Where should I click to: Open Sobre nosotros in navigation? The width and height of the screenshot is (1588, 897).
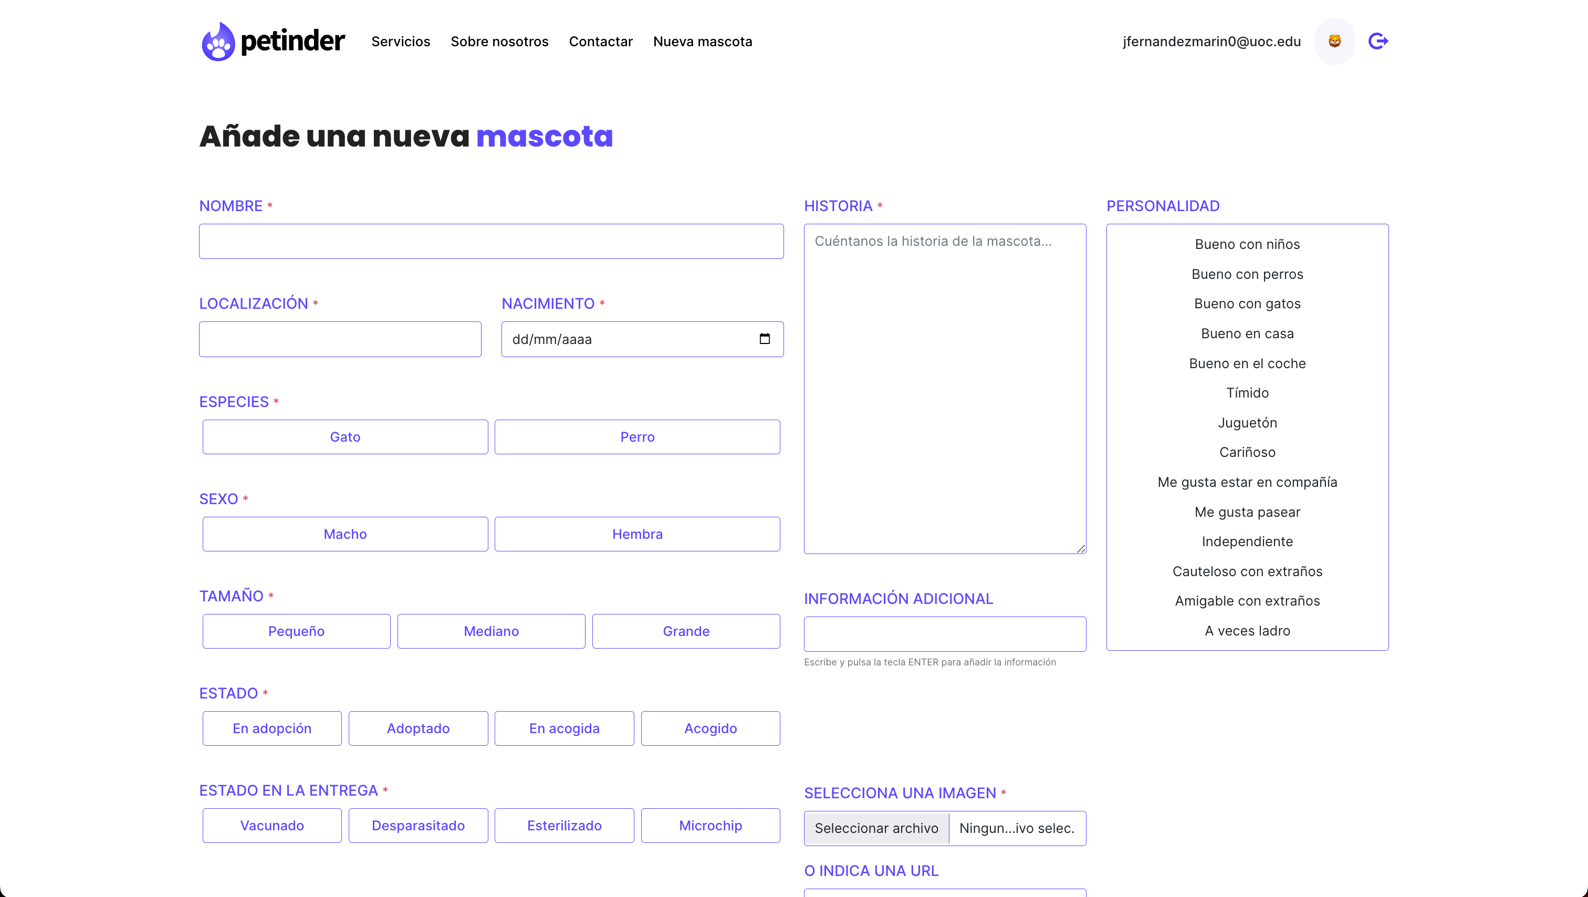coord(499,41)
